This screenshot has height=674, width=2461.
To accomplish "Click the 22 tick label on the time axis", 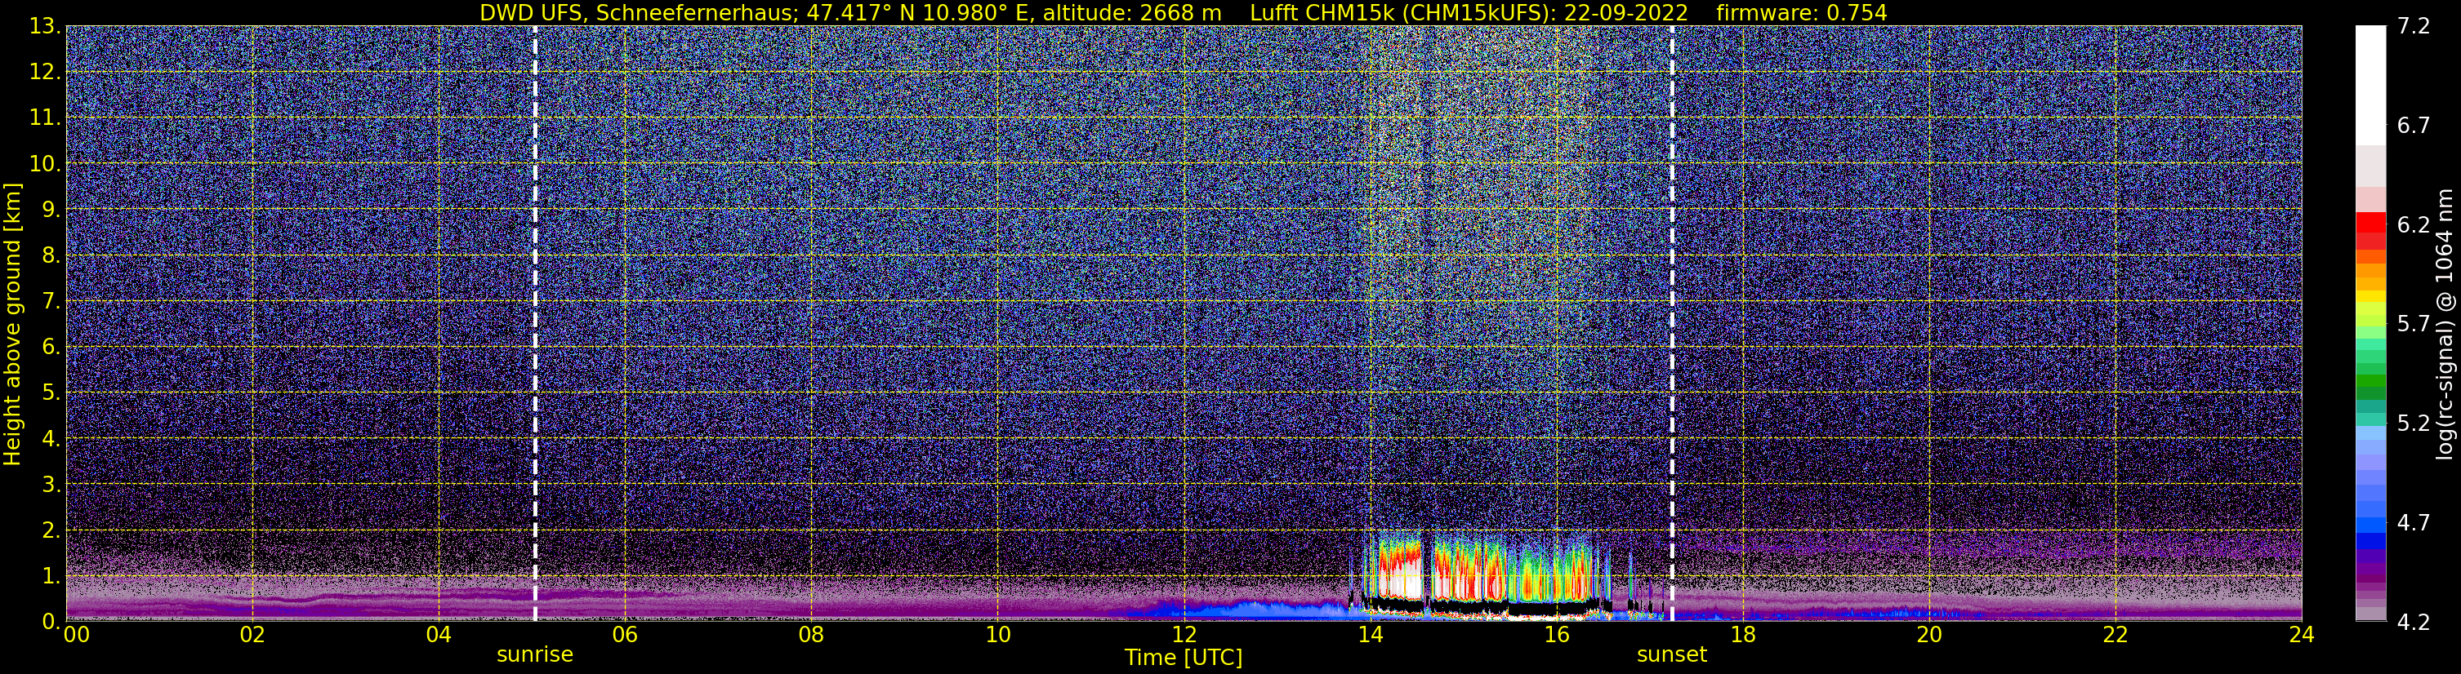I will click(2116, 636).
